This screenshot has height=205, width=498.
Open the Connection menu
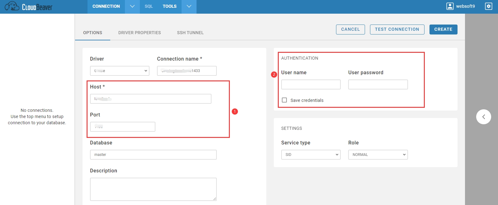tap(106, 7)
